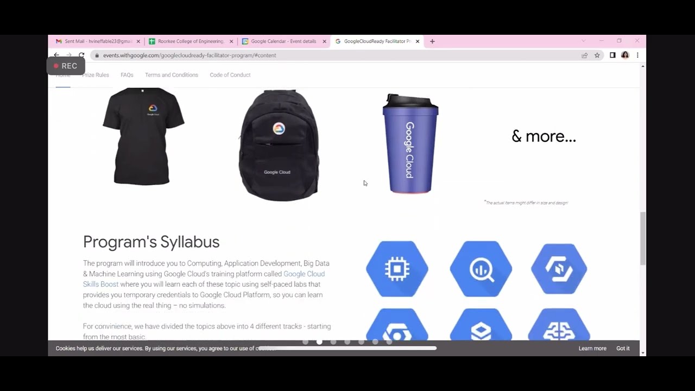This screenshot has width=695, height=391.
Task: Open the tab search chevron
Action: coord(584,41)
